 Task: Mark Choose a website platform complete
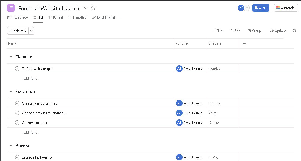(x=17, y=113)
